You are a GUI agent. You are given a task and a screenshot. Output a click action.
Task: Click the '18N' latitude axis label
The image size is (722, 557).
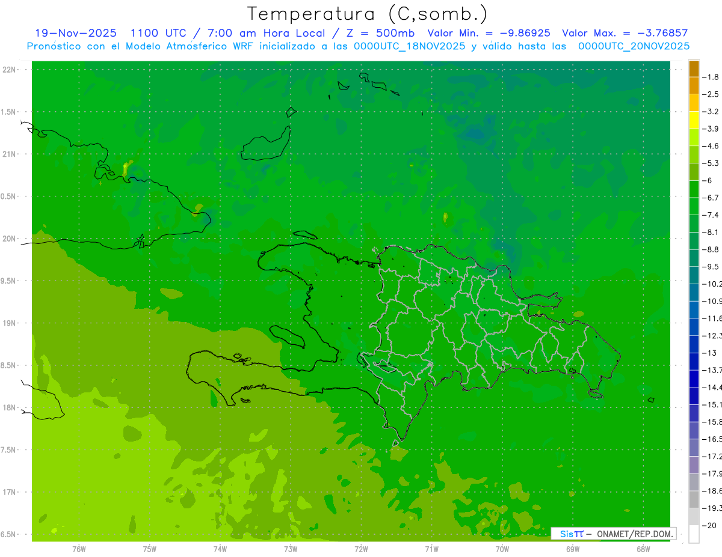pyautogui.click(x=10, y=407)
